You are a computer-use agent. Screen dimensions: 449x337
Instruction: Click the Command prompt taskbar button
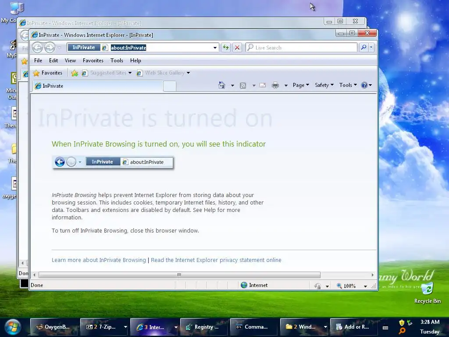254,327
